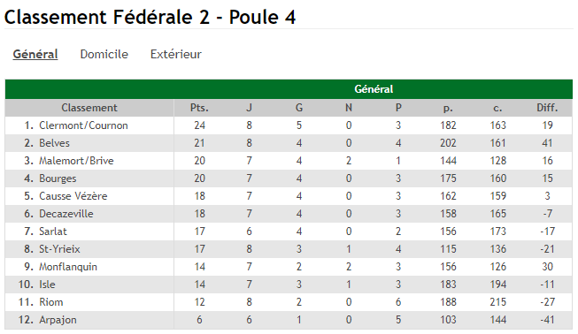Click the Diff. column header
This screenshot has height=334, width=578.
click(547, 108)
